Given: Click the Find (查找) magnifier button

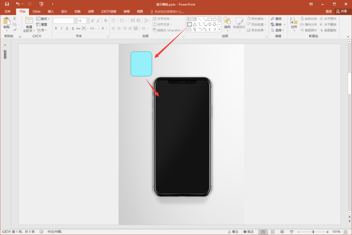Looking at the screenshot, I should coord(276,19).
